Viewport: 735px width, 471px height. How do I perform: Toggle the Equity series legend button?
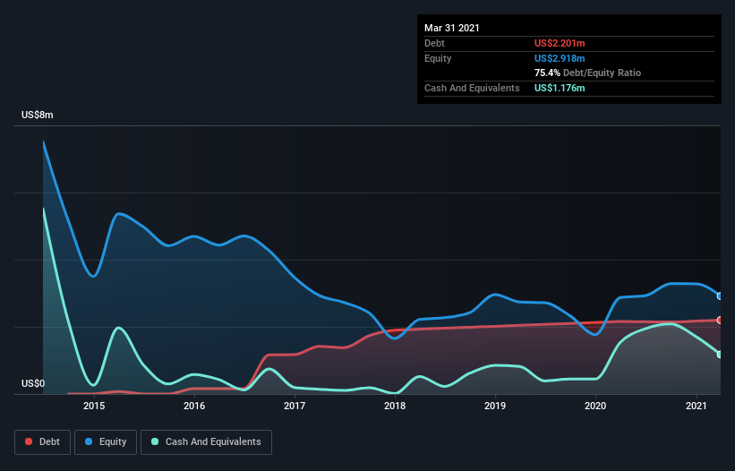pos(106,442)
